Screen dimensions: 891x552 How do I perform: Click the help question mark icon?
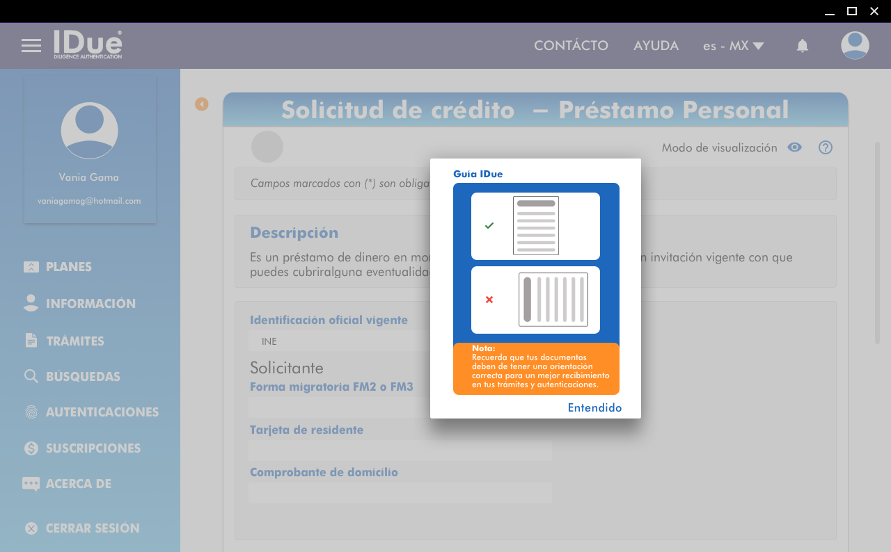coord(826,147)
